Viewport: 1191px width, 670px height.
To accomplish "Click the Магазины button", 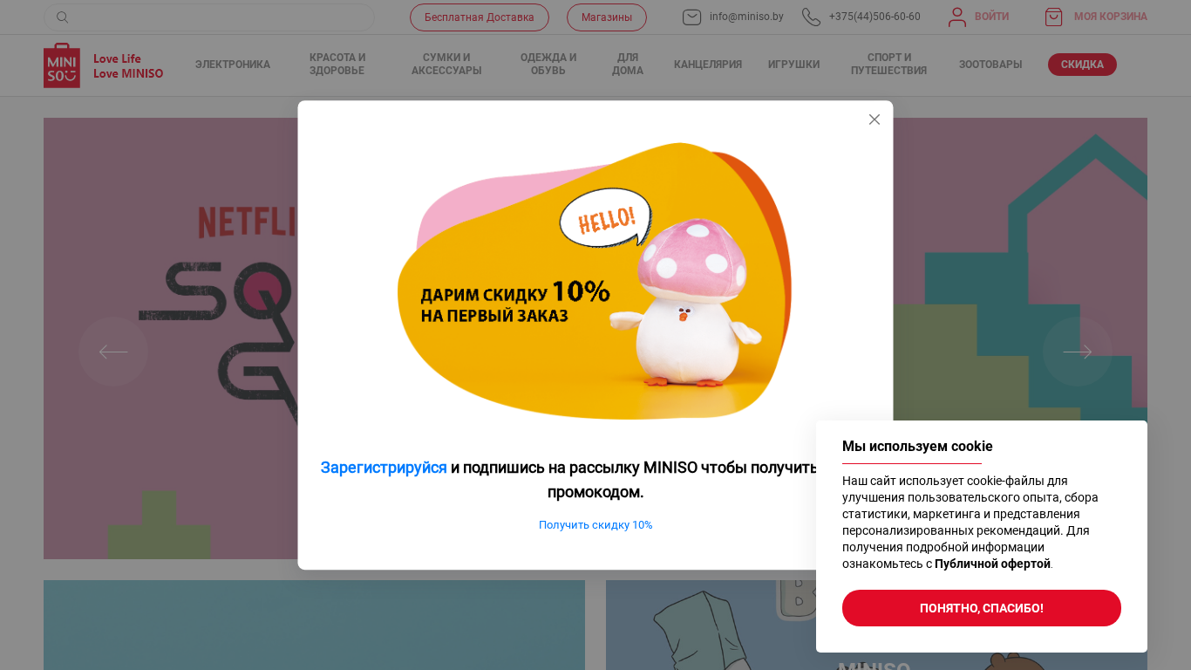I will coord(607,17).
